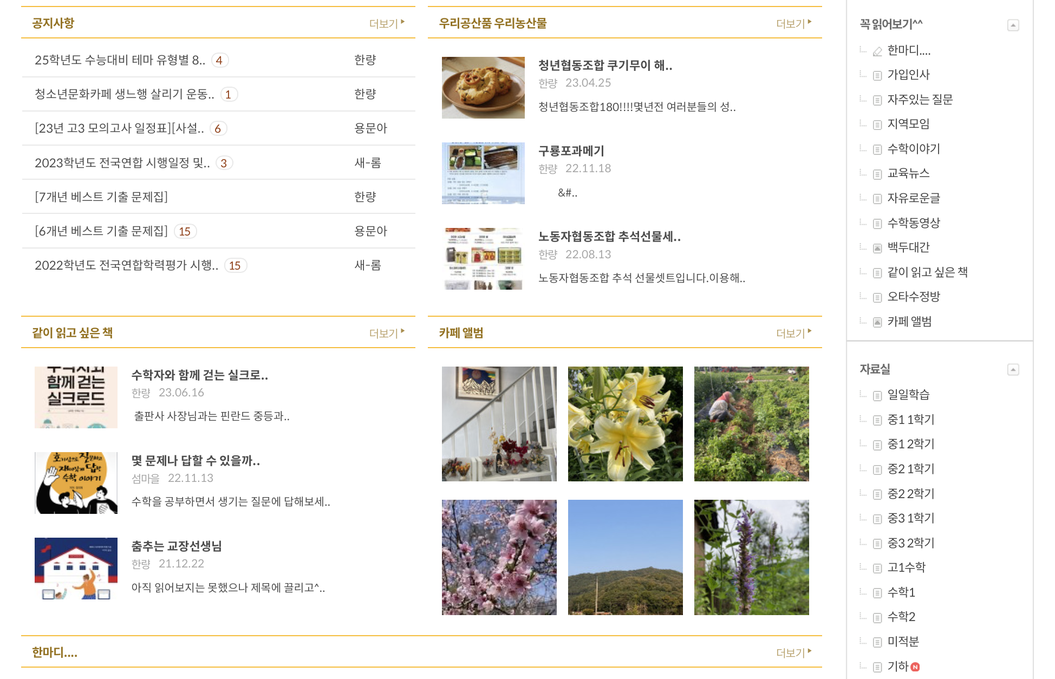Open the cookie thumbnail of 청년협동조합 post

coord(483,88)
